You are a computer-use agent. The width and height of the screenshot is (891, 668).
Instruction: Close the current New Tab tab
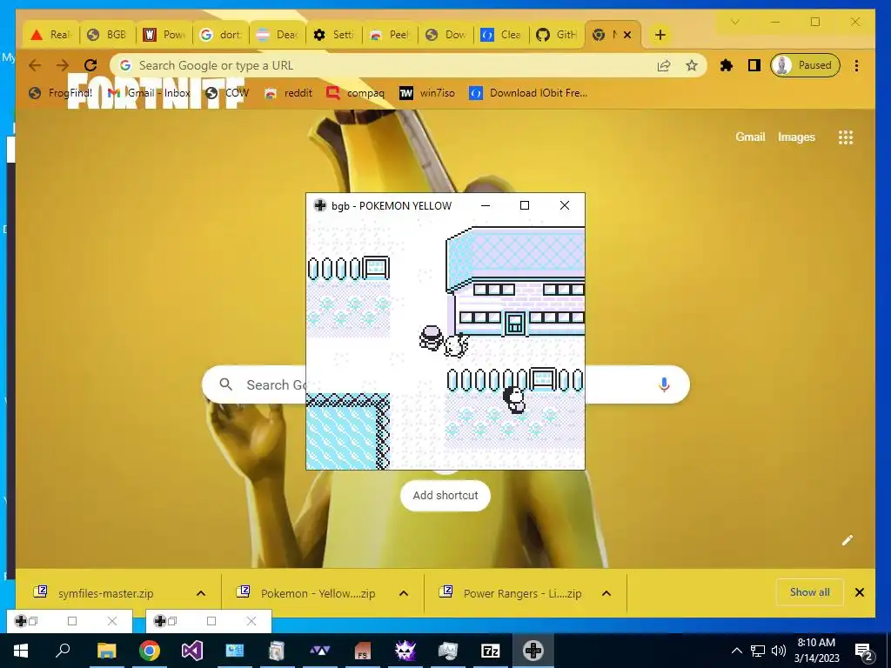[x=627, y=35]
